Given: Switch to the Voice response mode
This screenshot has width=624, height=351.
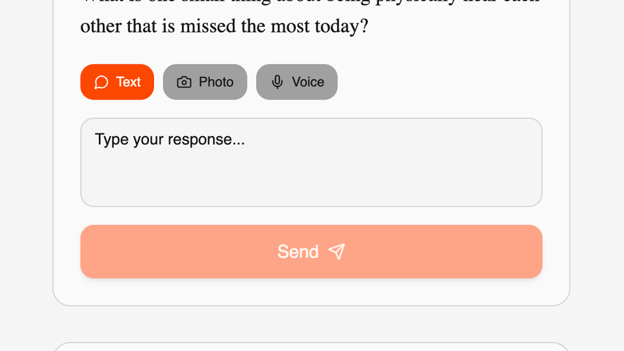Looking at the screenshot, I should pyautogui.click(x=296, y=82).
